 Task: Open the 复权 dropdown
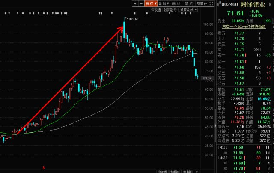[150, 3]
